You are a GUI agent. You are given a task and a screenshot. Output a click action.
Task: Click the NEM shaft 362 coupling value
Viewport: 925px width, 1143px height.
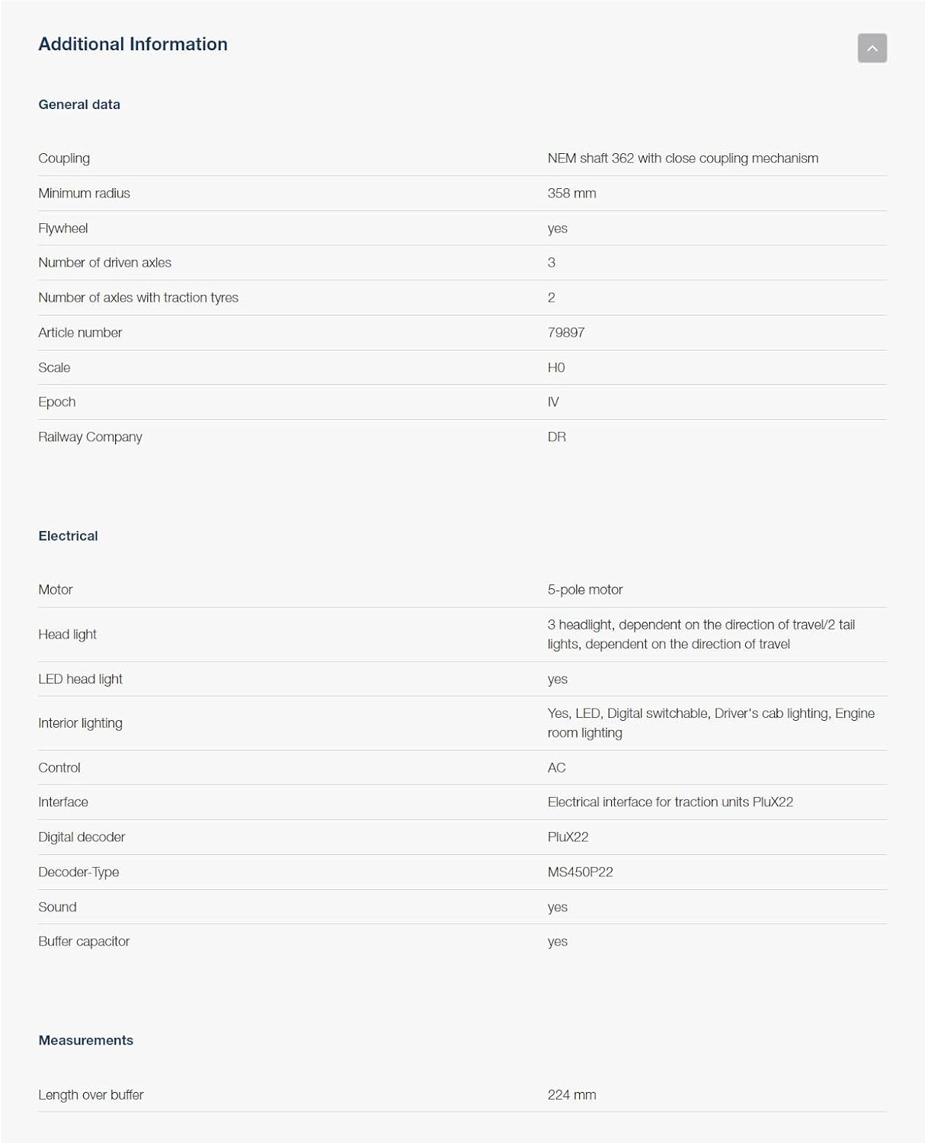682,158
